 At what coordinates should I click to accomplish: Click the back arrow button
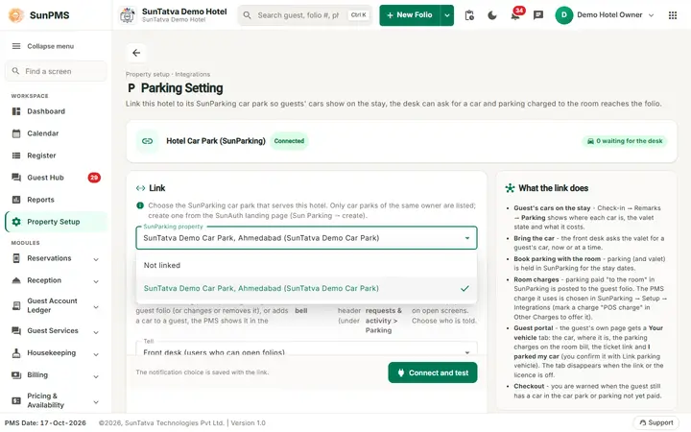pyautogui.click(x=136, y=53)
